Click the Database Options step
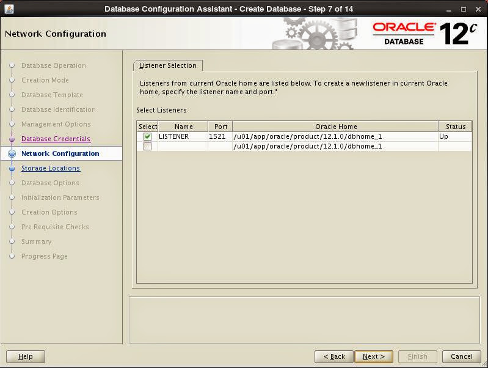The width and height of the screenshot is (488, 368). (x=50, y=183)
